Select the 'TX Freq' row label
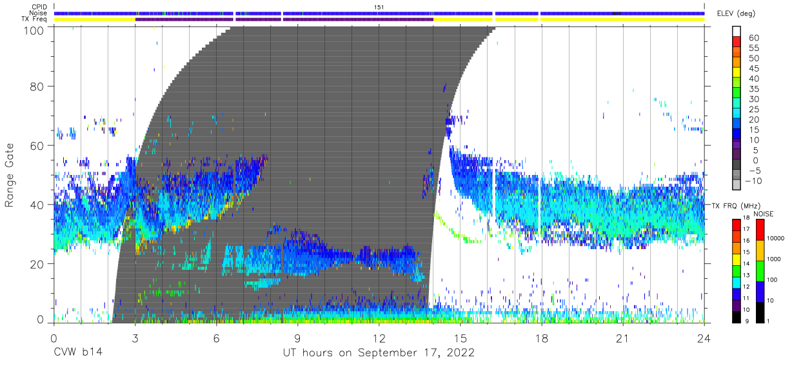The width and height of the screenshot is (792, 366). pos(35,19)
